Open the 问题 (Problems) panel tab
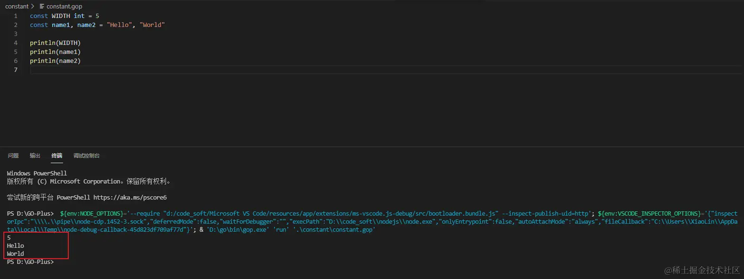The width and height of the screenshot is (744, 279). (13, 156)
